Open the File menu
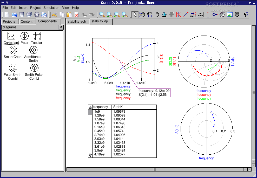The image size is (257, 178). pos(5,8)
